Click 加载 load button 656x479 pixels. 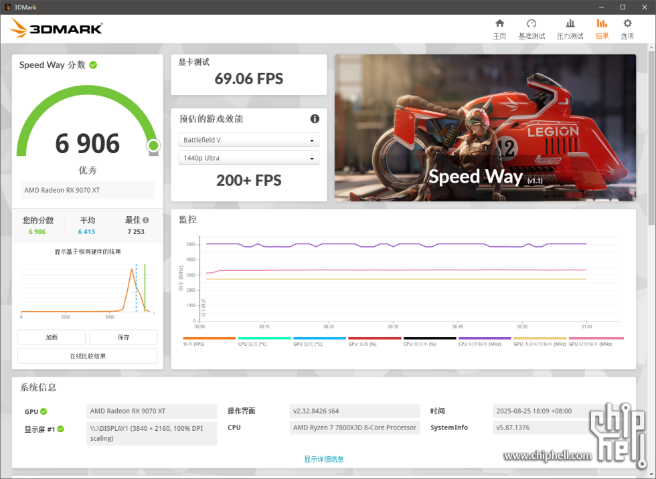point(52,337)
